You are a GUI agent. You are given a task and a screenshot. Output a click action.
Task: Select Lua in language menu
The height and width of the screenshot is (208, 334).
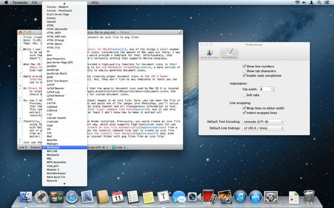click(65, 132)
